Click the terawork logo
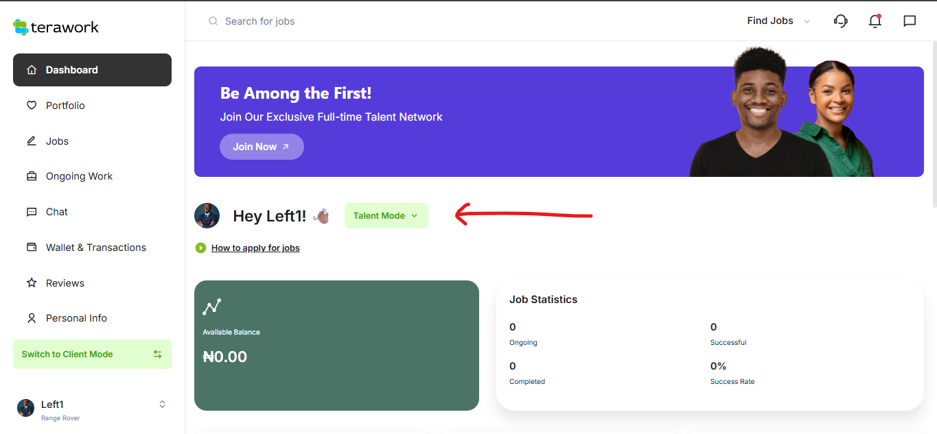 pos(56,27)
